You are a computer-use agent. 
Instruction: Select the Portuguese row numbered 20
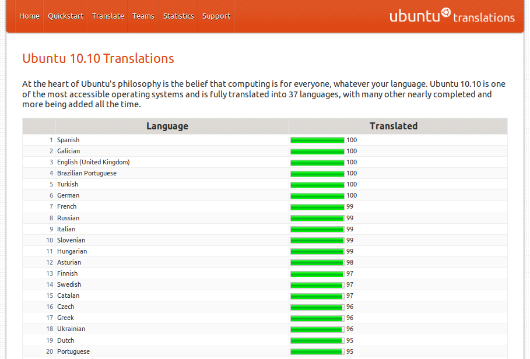[265, 351]
